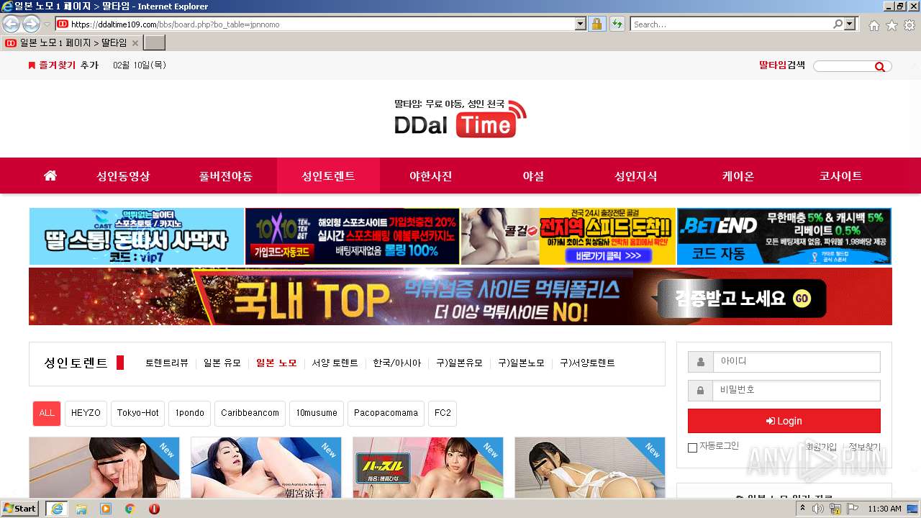Focus the site search field at top right
The height and width of the screenshot is (518, 921).
843,66
